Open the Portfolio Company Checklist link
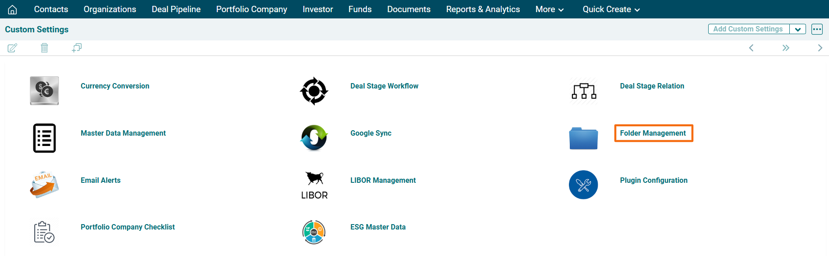The height and width of the screenshot is (256, 829). (128, 227)
